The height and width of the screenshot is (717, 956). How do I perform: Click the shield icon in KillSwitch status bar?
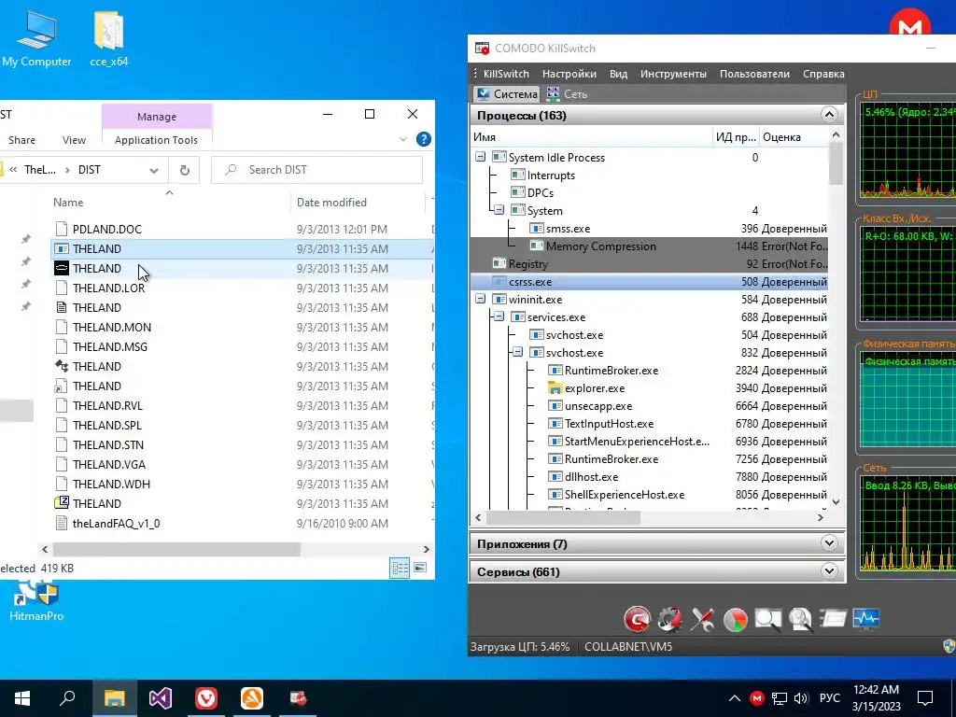[949, 646]
